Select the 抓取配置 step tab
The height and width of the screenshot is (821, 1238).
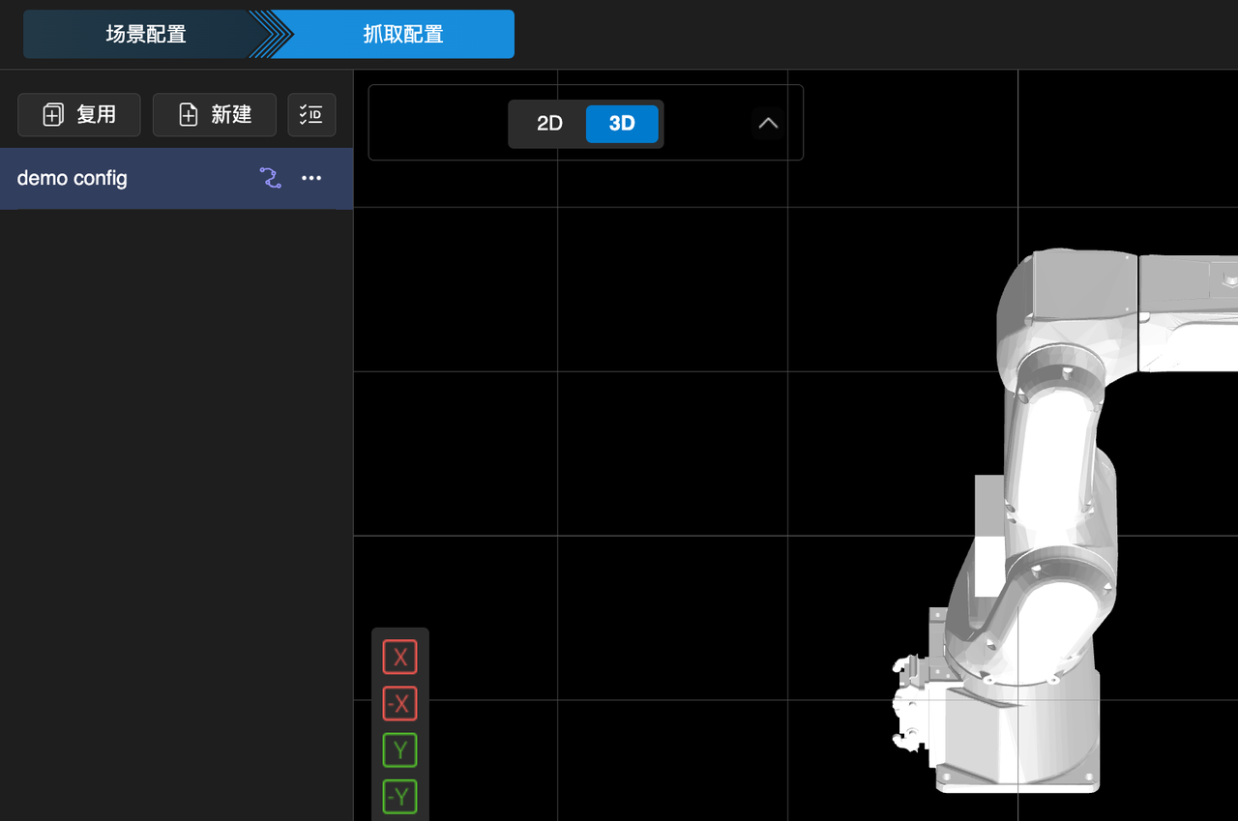click(402, 35)
